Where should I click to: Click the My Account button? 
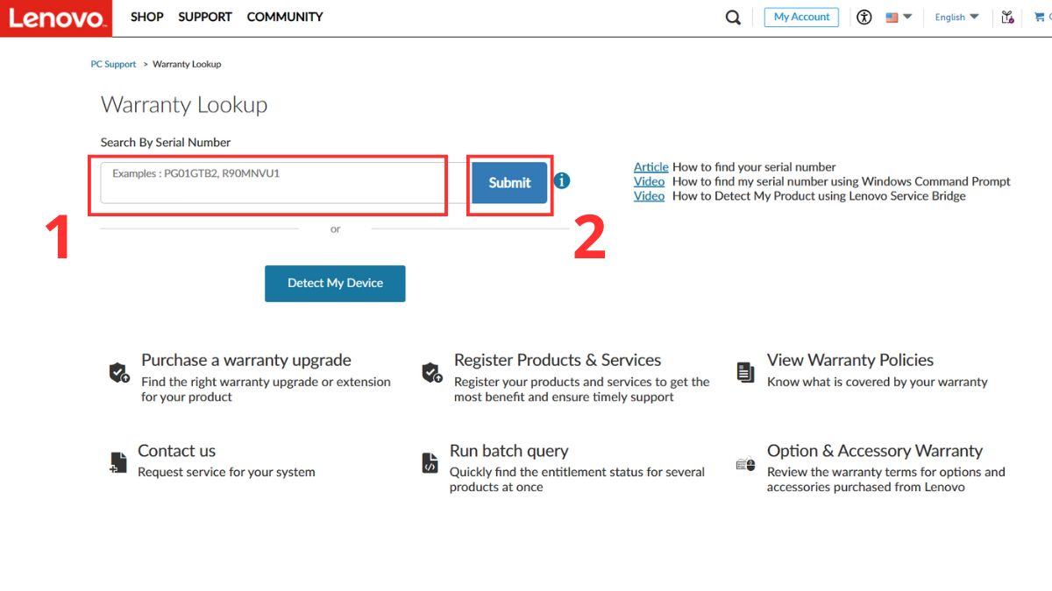click(x=801, y=18)
